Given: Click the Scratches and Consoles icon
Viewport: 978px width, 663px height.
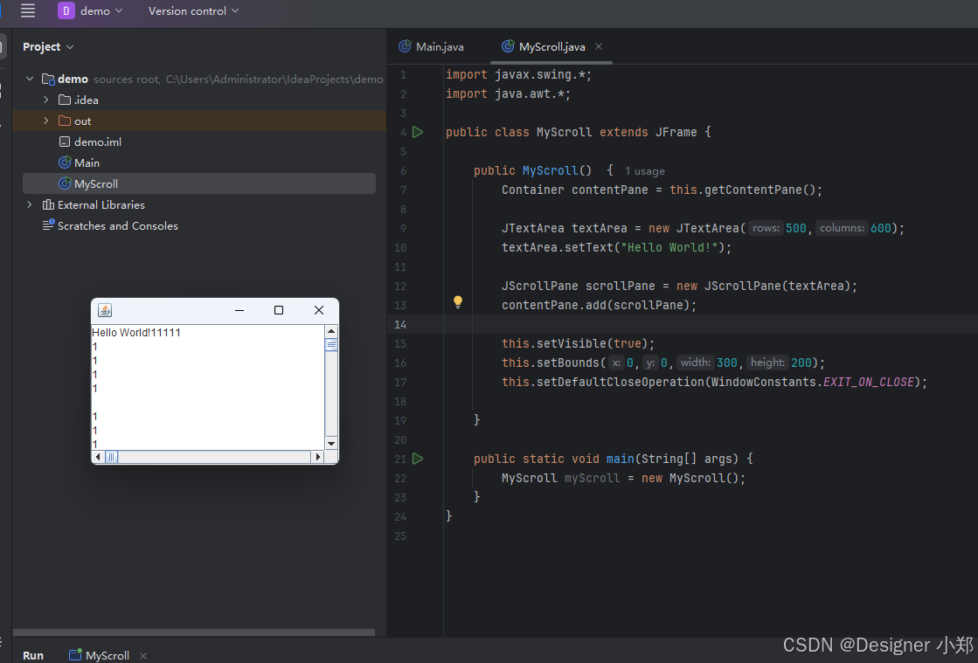Looking at the screenshot, I should coord(48,225).
